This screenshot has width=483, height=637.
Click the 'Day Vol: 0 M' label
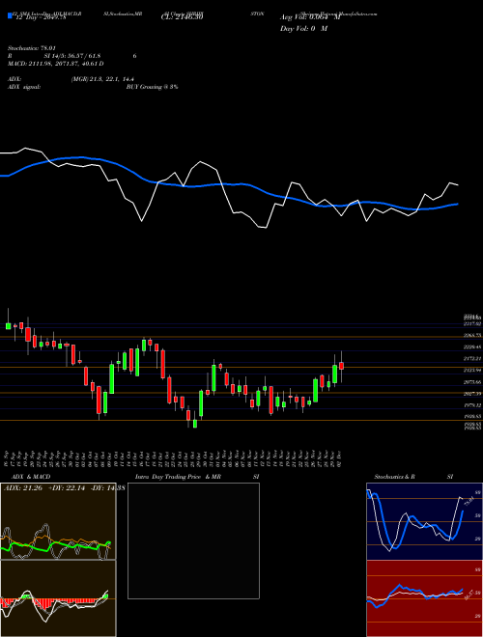[303, 29]
